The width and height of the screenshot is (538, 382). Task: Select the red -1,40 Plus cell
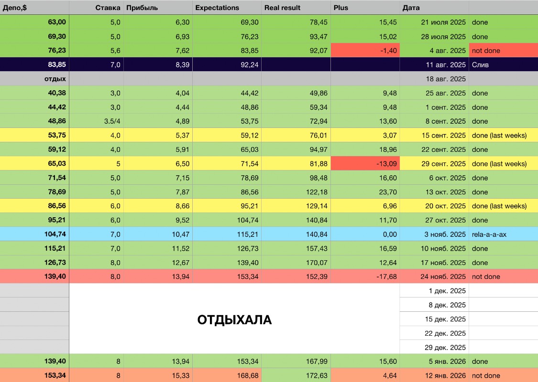(x=365, y=51)
